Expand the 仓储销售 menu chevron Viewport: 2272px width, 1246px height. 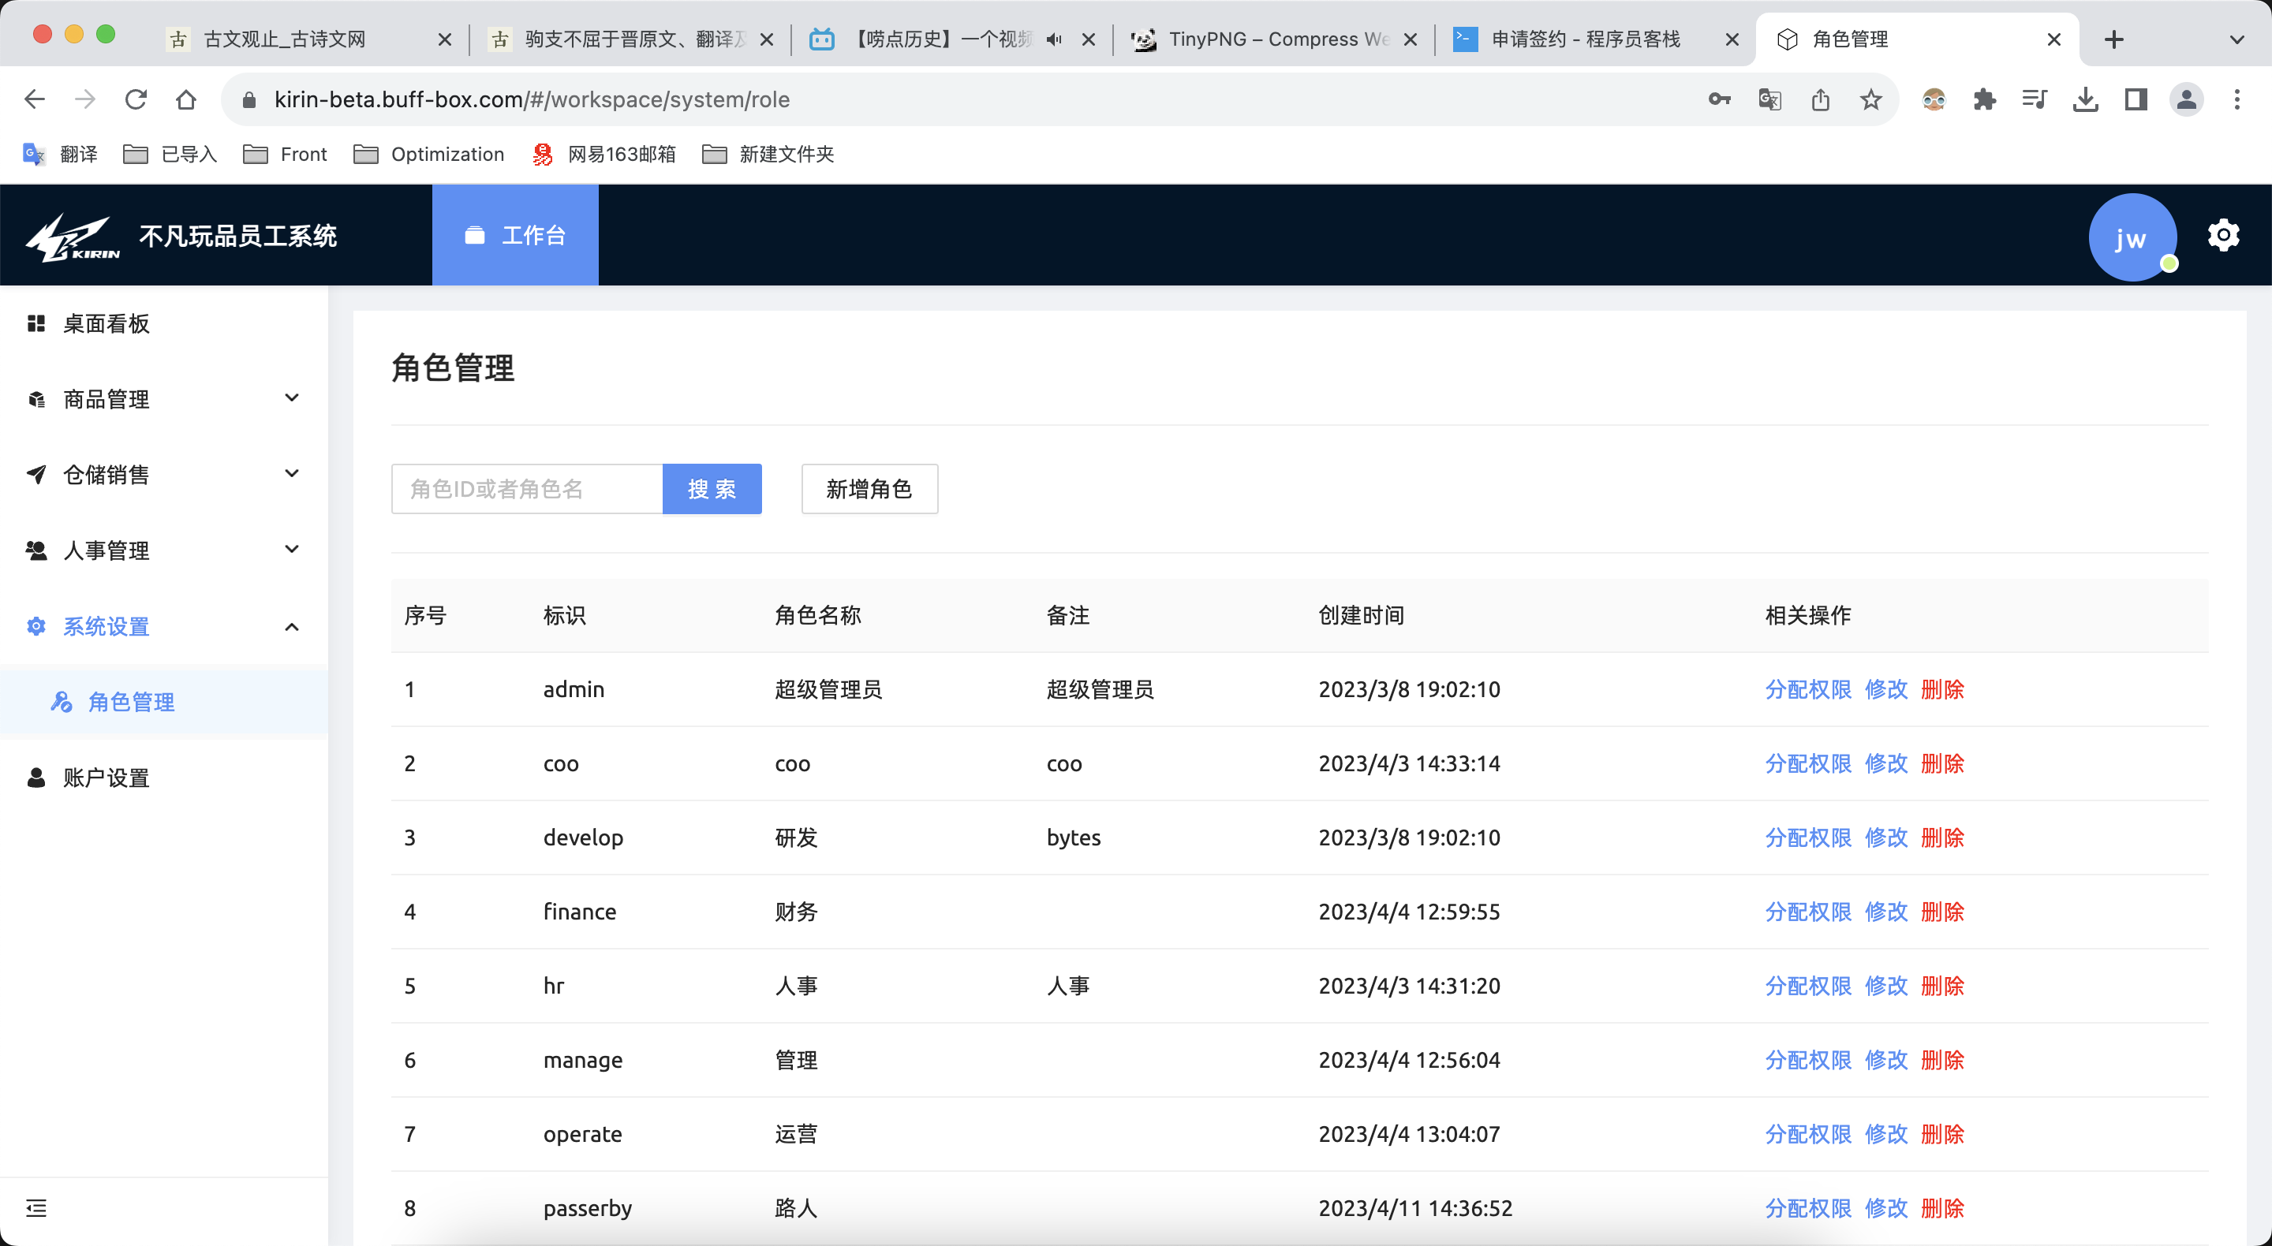point(292,473)
